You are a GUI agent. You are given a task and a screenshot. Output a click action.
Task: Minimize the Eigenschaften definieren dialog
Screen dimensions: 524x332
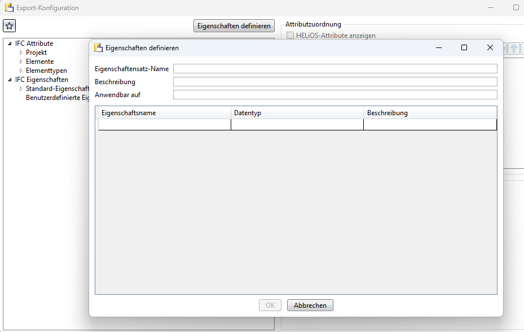pos(439,47)
